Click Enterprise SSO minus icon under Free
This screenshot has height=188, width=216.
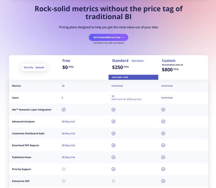64,181
